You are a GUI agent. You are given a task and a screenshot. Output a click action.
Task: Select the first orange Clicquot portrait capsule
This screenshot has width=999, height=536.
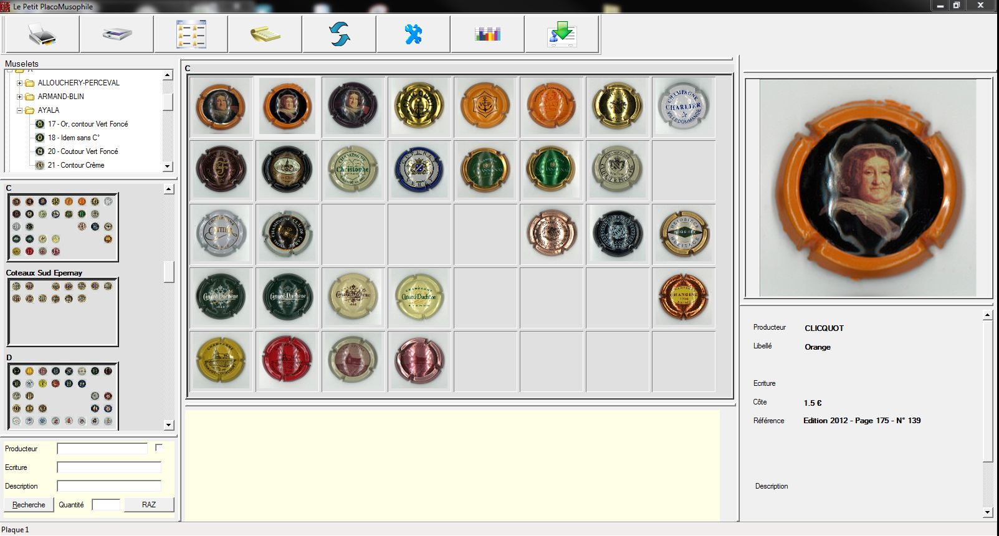(221, 107)
